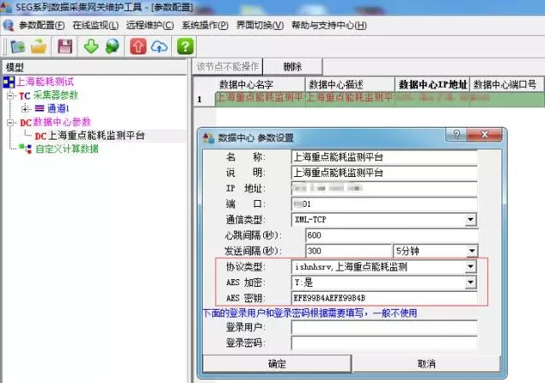Open the 远程维护(C) menu

point(150,26)
